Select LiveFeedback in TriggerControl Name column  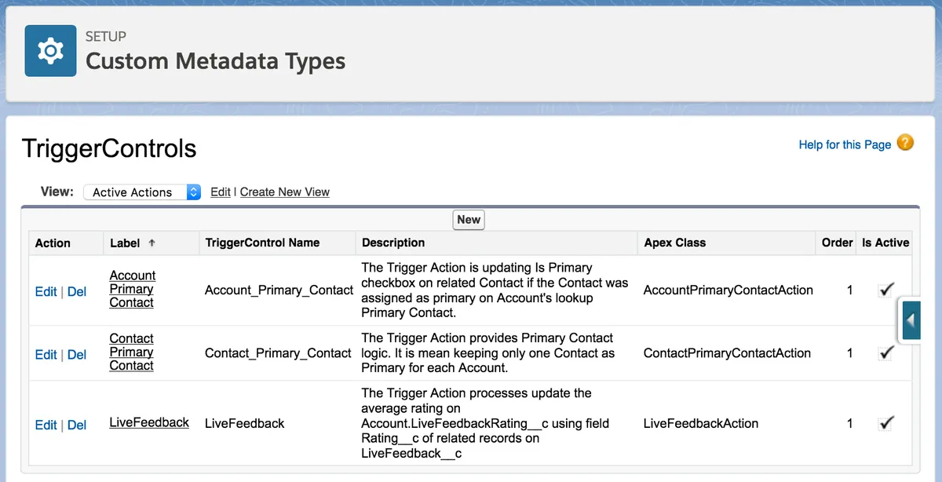245,423
